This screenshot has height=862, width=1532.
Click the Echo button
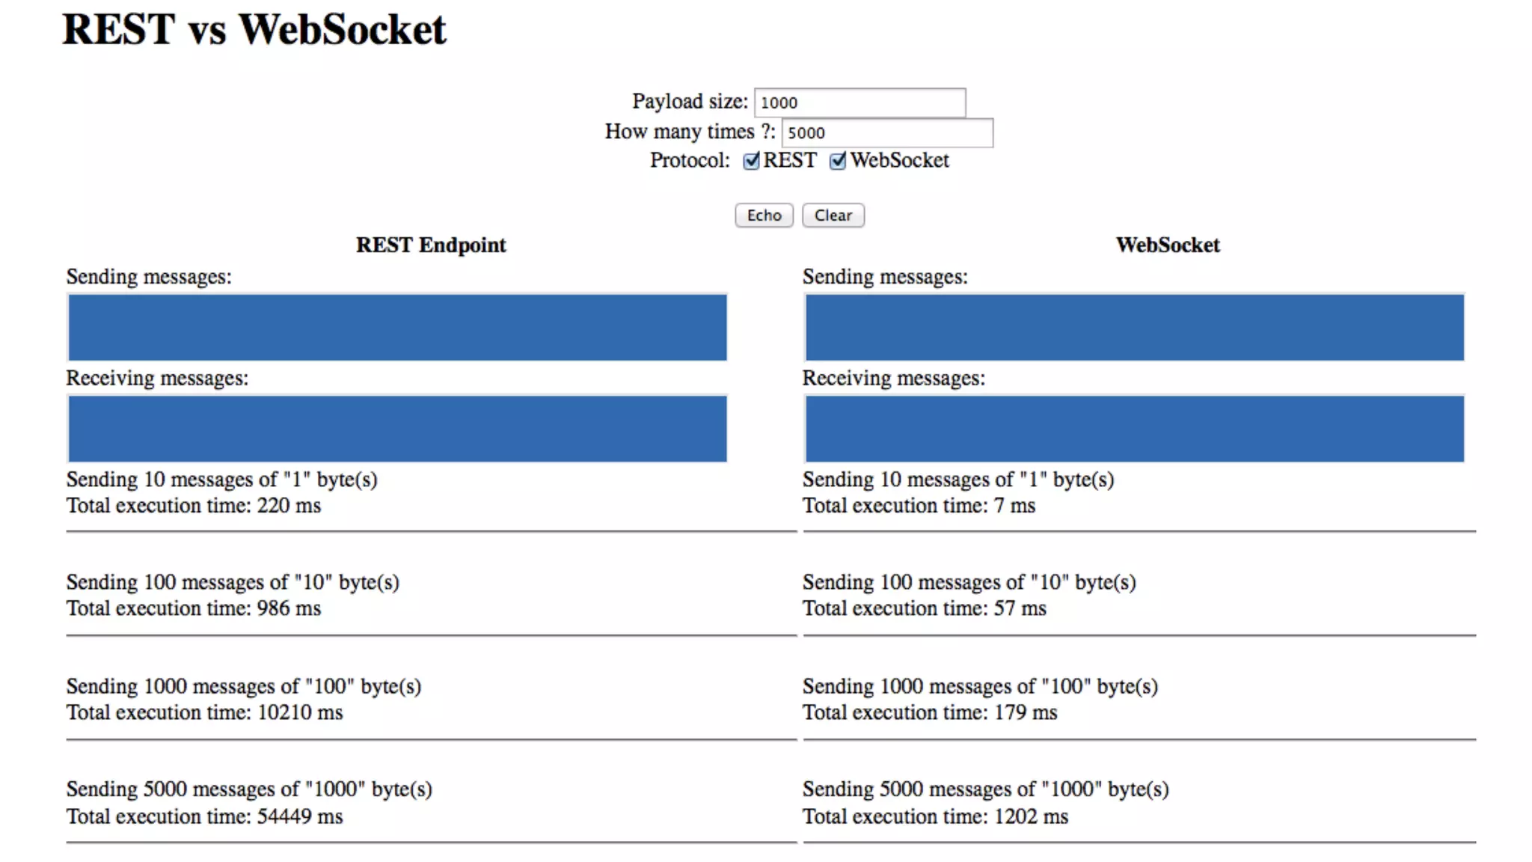coord(764,215)
